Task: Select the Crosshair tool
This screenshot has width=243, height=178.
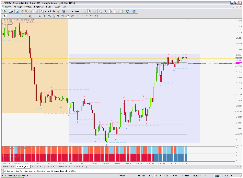Action: coord(10,16)
